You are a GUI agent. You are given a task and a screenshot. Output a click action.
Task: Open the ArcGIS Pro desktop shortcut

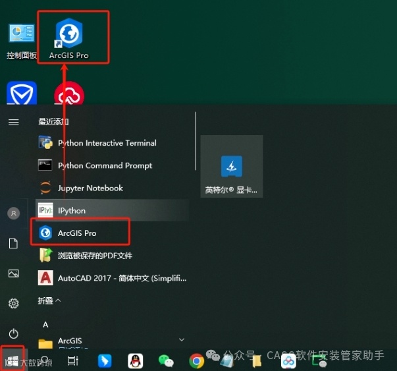(x=69, y=38)
